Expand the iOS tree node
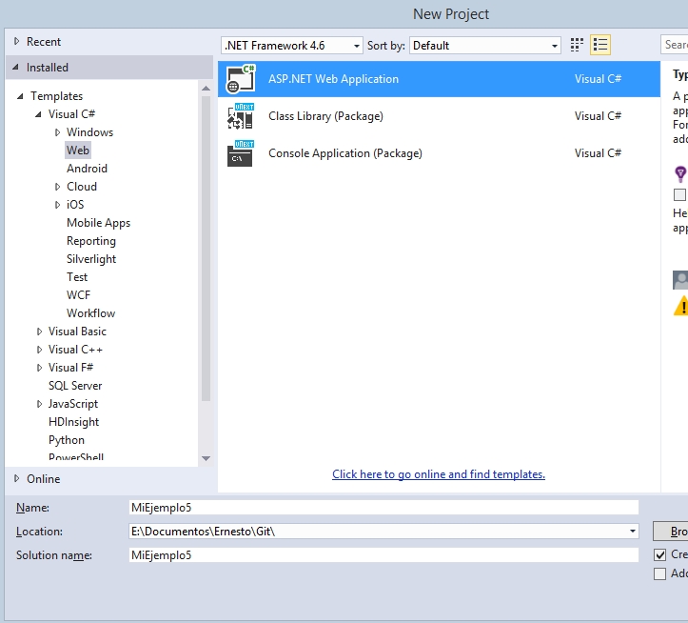688x623 pixels. tap(57, 205)
